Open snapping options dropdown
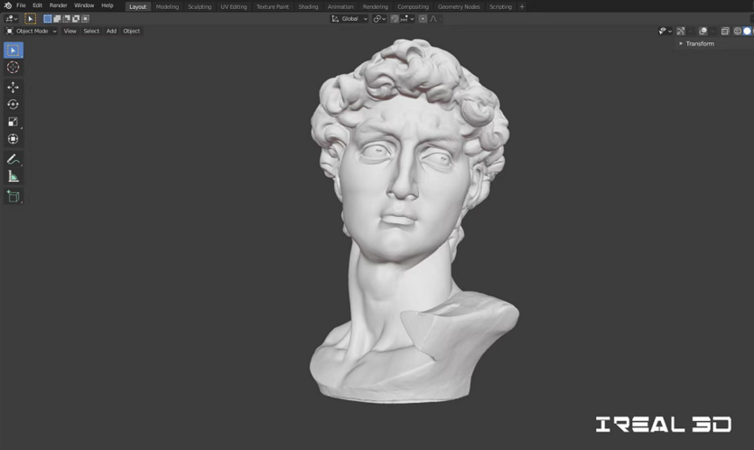 point(407,18)
